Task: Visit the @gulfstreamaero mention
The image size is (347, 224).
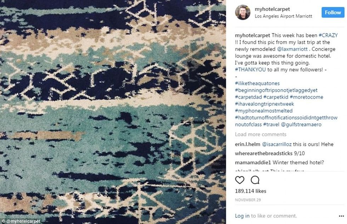Action: [301, 124]
